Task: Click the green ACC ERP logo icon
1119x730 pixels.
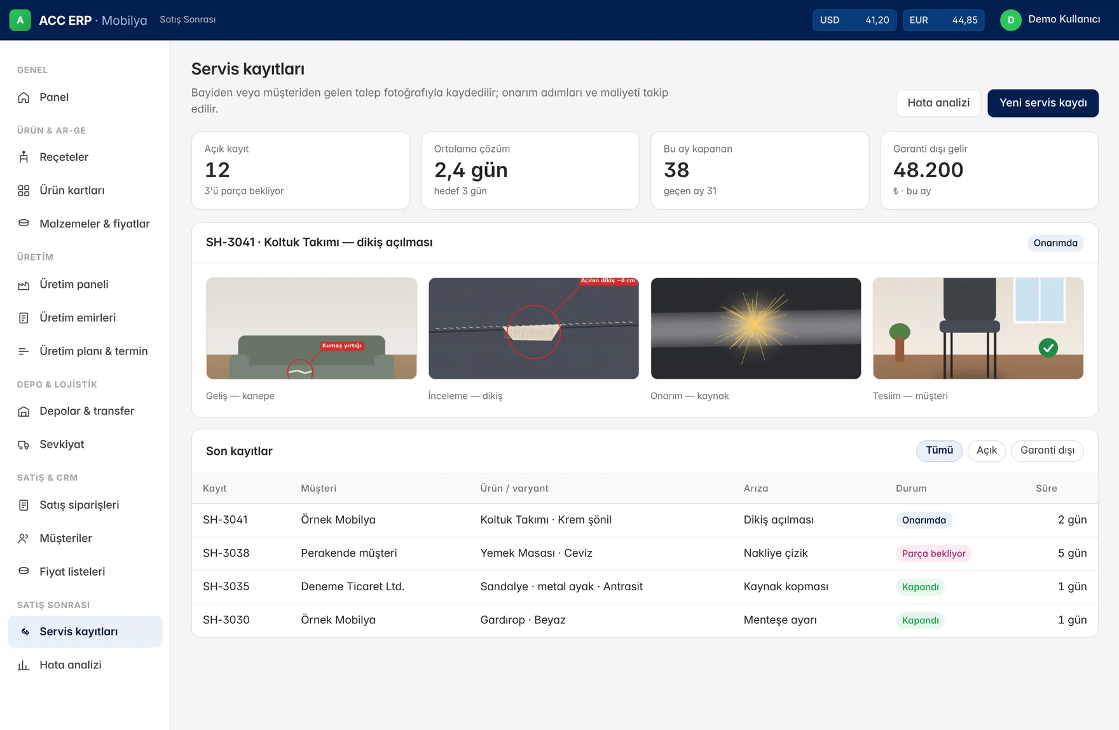Action: tap(20, 20)
